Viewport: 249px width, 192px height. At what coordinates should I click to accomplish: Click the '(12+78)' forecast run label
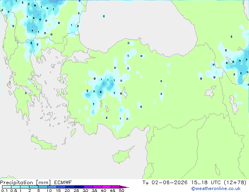pyautogui.click(x=235, y=183)
